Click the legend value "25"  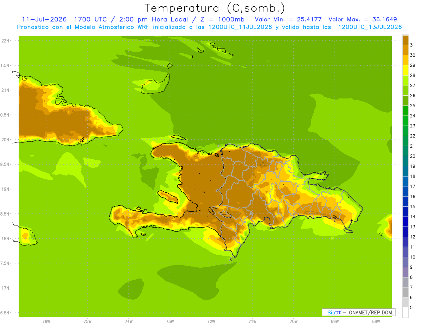[413, 106]
